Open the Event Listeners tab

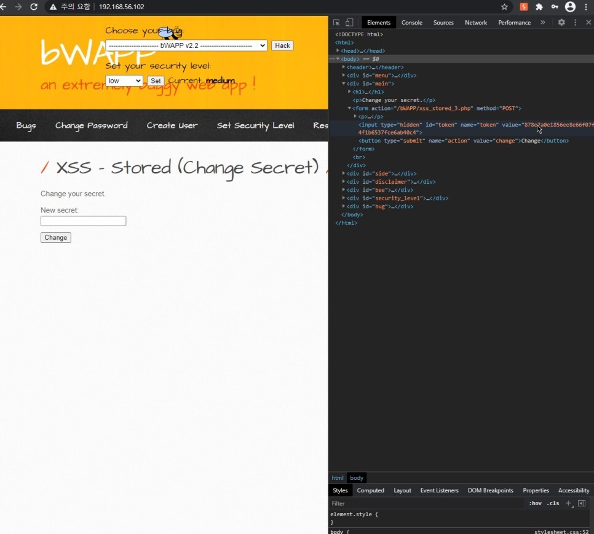(440, 490)
